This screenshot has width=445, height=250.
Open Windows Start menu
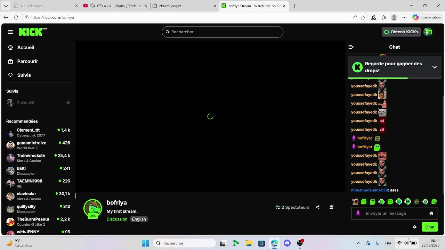[145, 243]
